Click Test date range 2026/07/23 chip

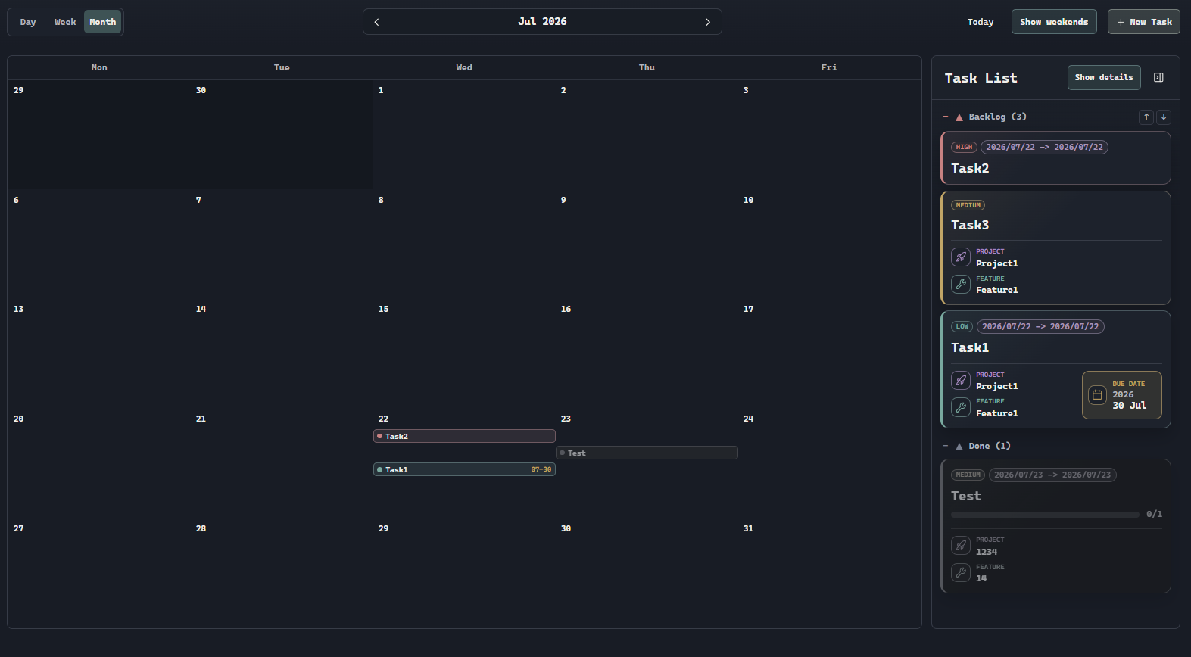pos(1052,475)
